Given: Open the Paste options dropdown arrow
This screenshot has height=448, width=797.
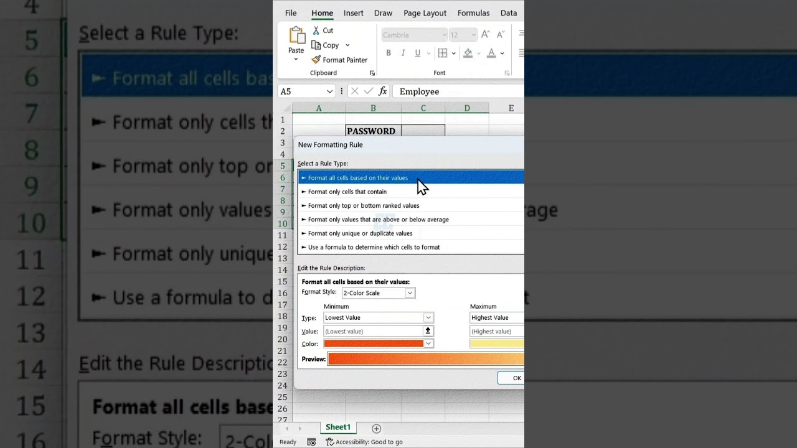Looking at the screenshot, I should 296,60.
